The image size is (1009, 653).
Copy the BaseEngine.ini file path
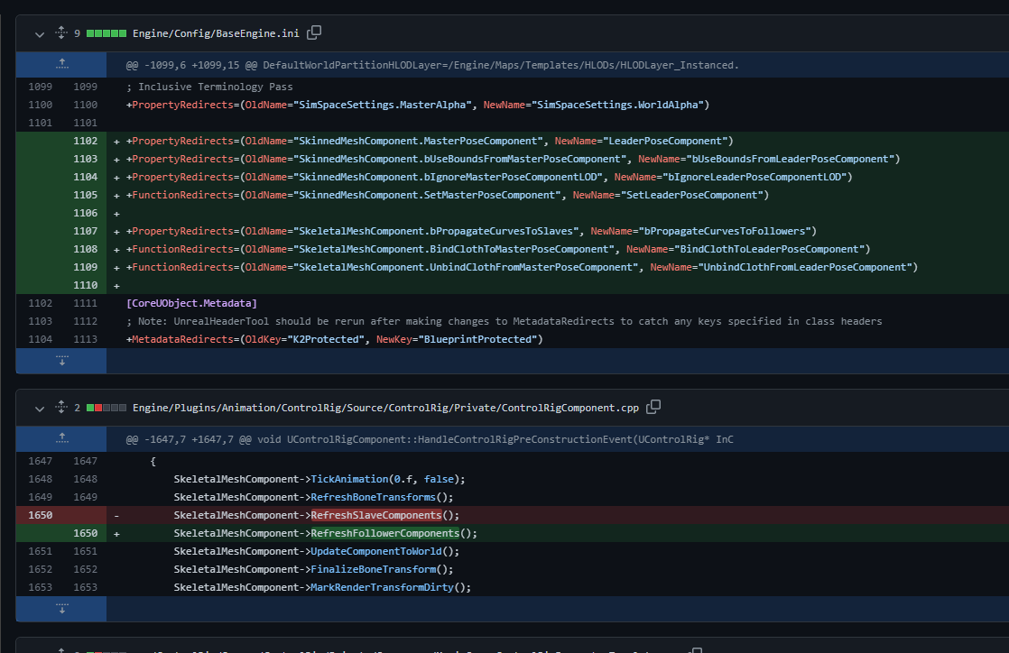pos(314,32)
